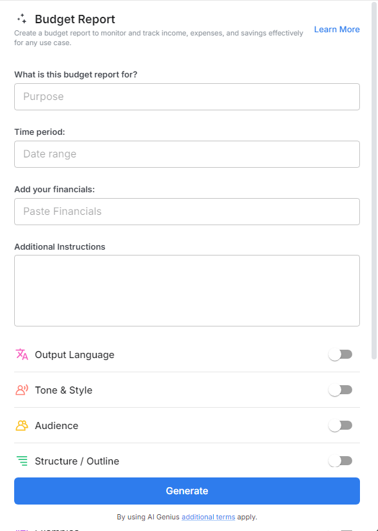Switch on the Structure / Outline toggle
The width and height of the screenshot is (378, 531).
(x=341, y=461)
